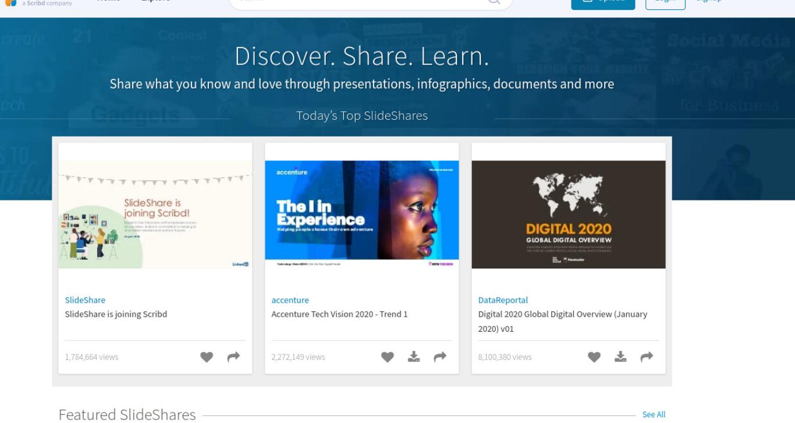Select the 1,784,664 views text
Viewport: 795px width, 423px height.
(91, 357)
